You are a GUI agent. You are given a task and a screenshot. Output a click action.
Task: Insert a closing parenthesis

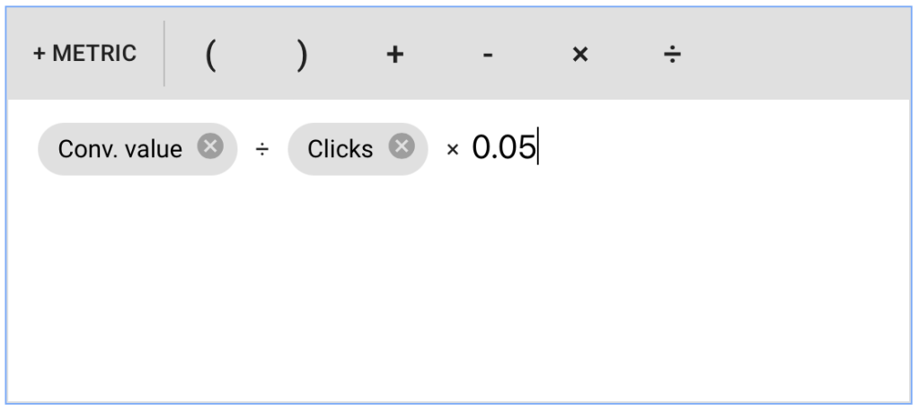[x=302, y=55]
